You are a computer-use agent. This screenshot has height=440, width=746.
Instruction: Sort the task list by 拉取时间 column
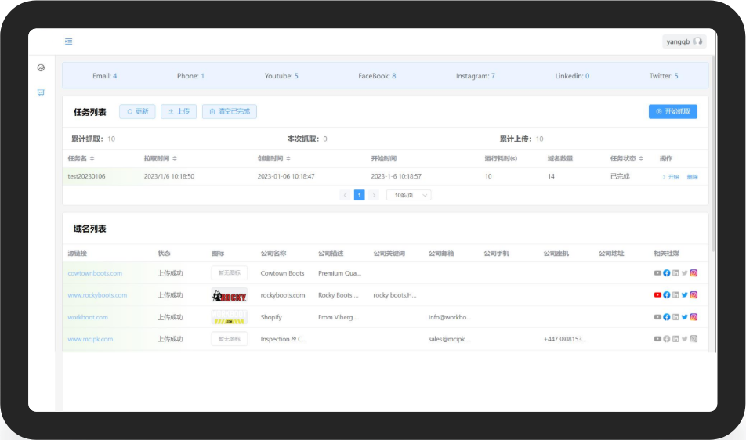pos(175,159)
